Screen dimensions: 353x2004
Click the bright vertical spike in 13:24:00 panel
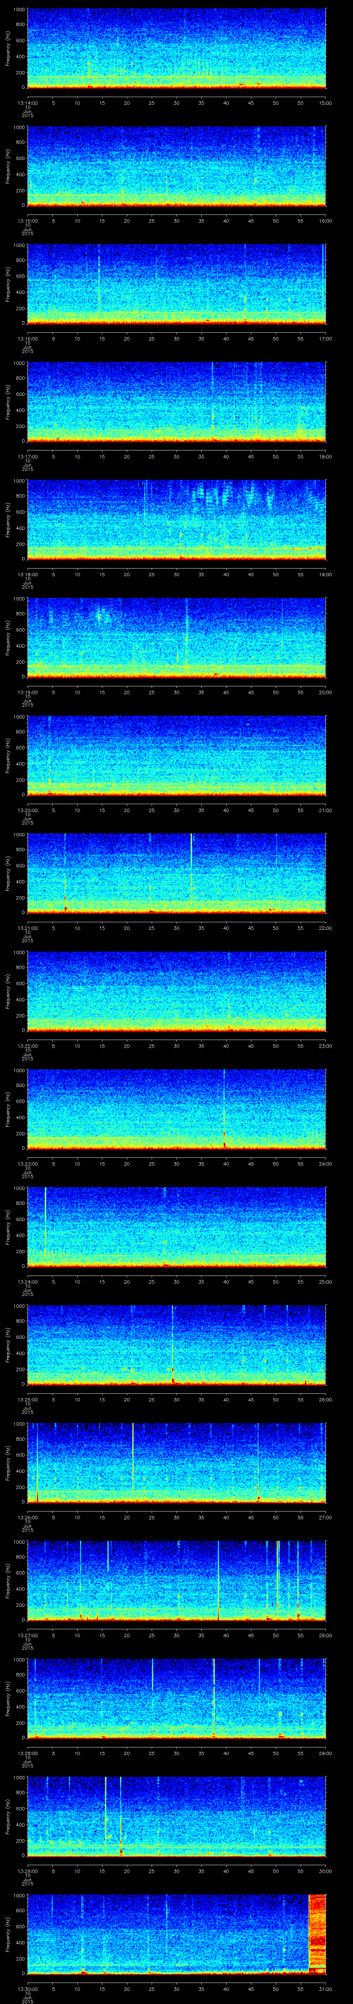click(x=46, y=1222)
